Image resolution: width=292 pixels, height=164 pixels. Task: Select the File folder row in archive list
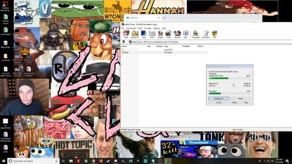click(164, 52)
